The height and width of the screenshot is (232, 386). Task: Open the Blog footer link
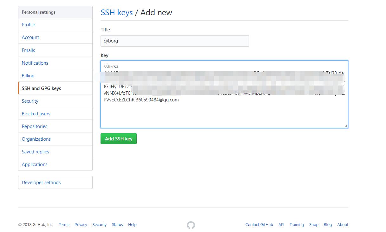tap(328, 224)
